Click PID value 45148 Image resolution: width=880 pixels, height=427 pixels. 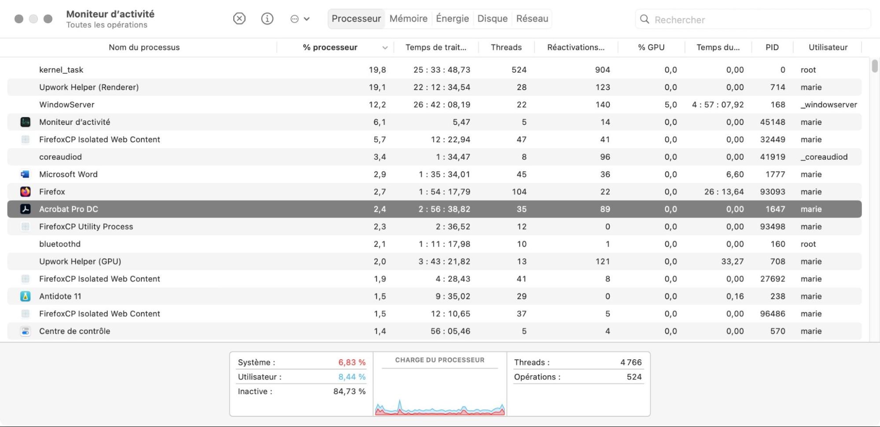click(x=772, y=122)
